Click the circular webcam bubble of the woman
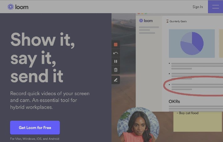The height and width of the screenshot is (142, 223). pos(138,125)
